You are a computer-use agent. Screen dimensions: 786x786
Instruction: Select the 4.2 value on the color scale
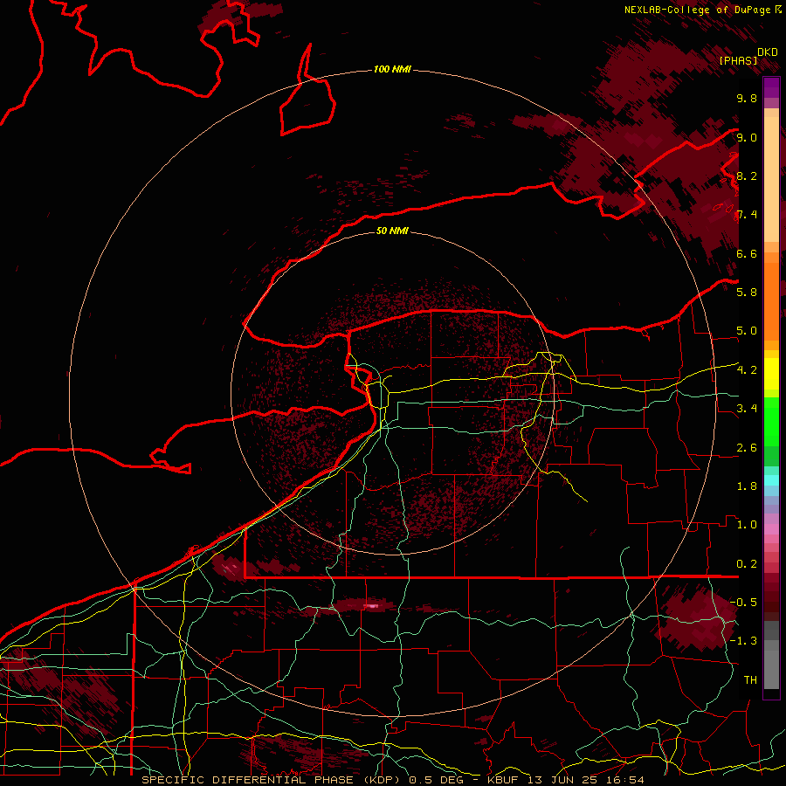point(747,370)
